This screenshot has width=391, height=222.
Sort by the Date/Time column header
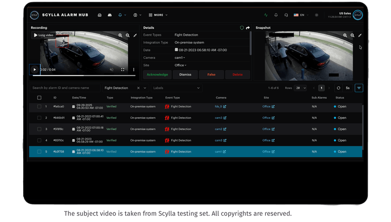click(79, 98)
